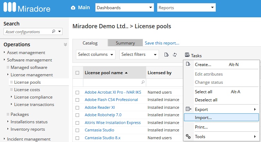Click the Licensed by column header
Viewport: 261px width, 142px height.
tap(160, 73)
